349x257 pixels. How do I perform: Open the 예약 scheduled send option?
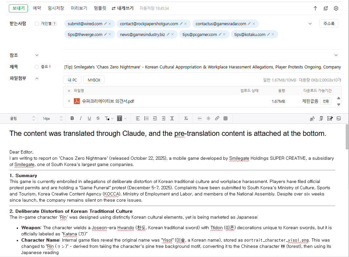pyautogui.click(x=37, y=8)
